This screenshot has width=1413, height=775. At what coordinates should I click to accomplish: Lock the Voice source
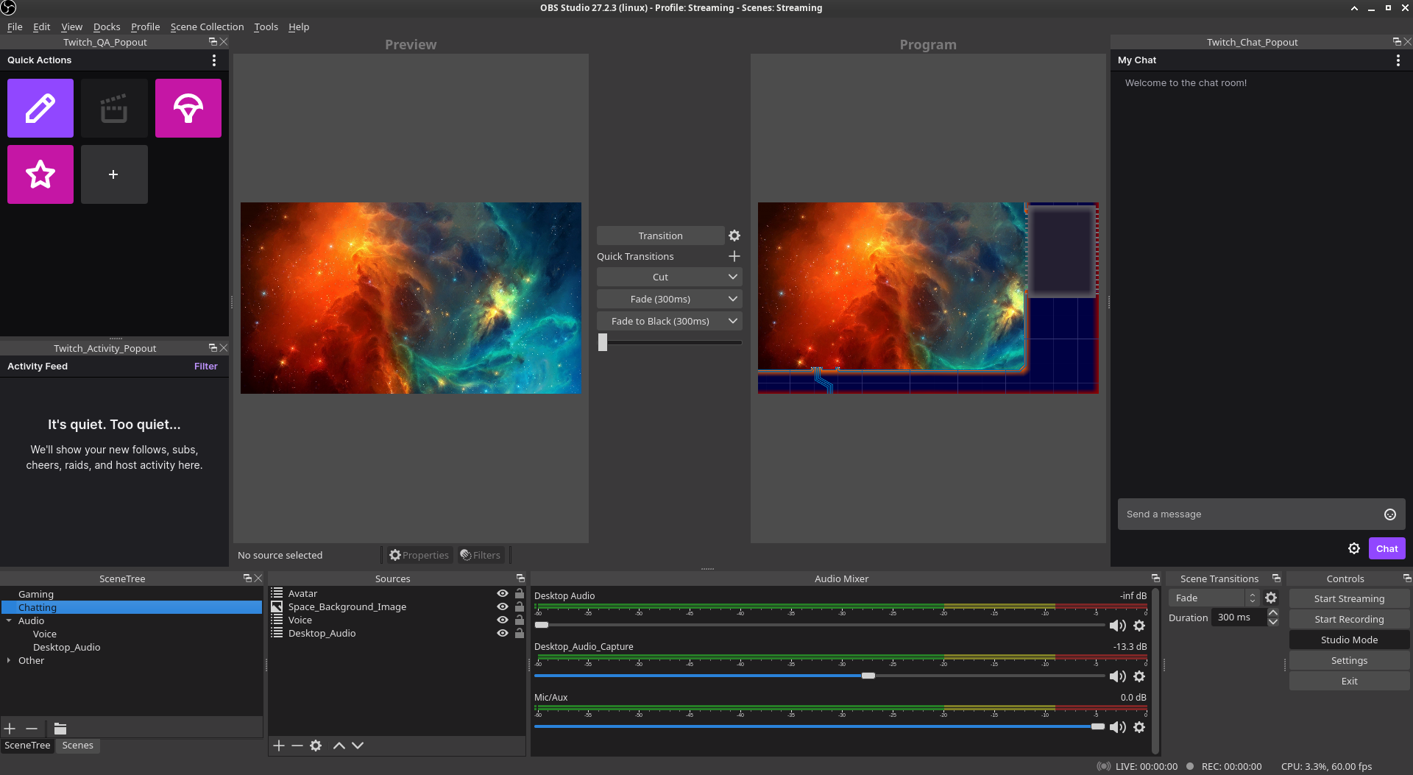coord(520,620)
